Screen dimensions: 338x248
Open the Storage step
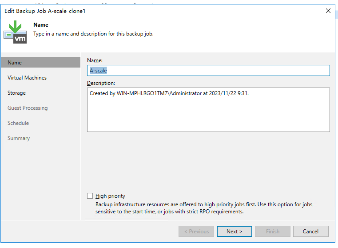coord(17,93)
